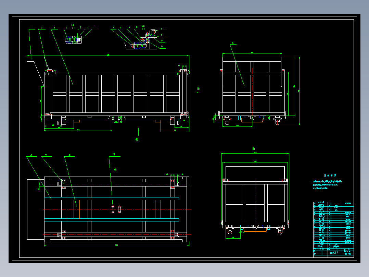The height and width of the screenshot is (277, 369).
Task: Click the view direction label above lower right view
Action: (x=253, y=149)
